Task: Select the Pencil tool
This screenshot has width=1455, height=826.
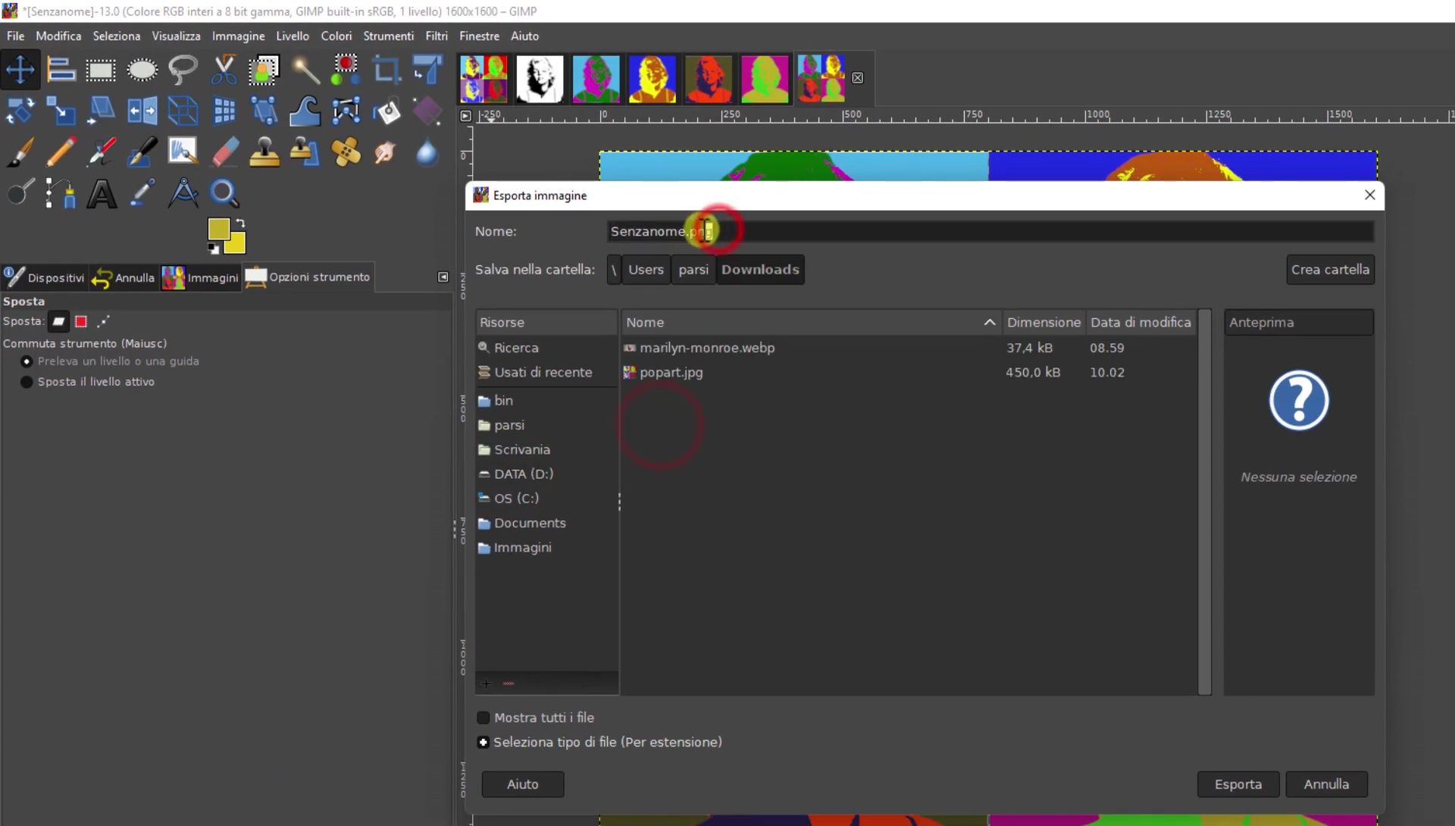Action: (61, 152)
